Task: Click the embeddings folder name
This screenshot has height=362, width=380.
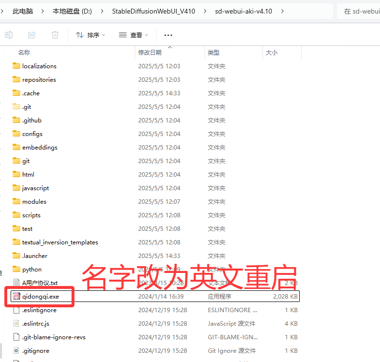Action: coord(40,148)
